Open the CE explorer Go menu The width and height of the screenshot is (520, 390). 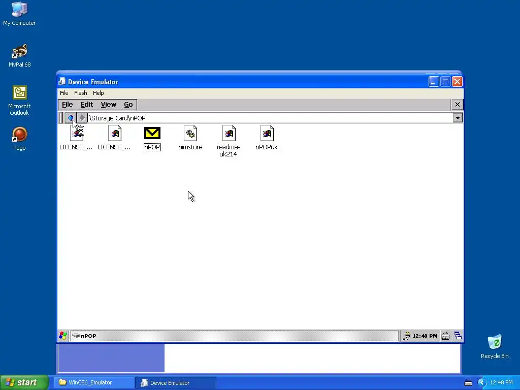(x=128, y=105)
